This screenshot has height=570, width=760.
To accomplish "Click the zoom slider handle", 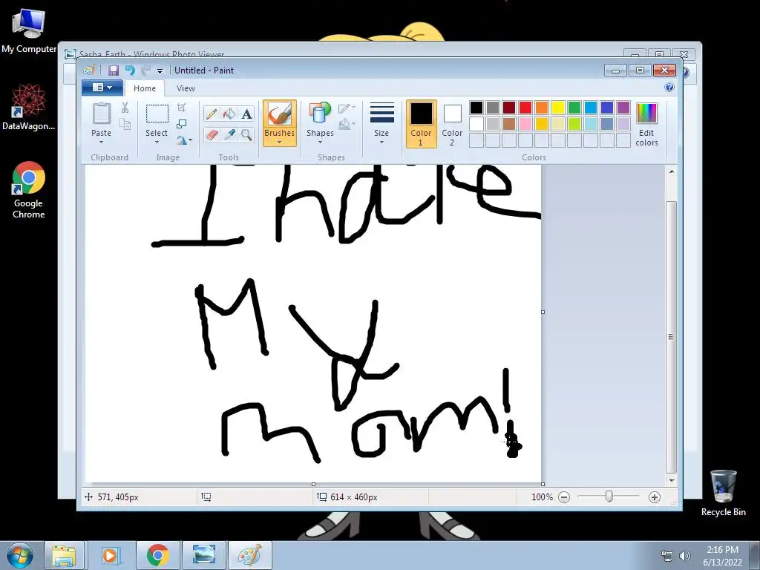I will [x=609, y=497].
